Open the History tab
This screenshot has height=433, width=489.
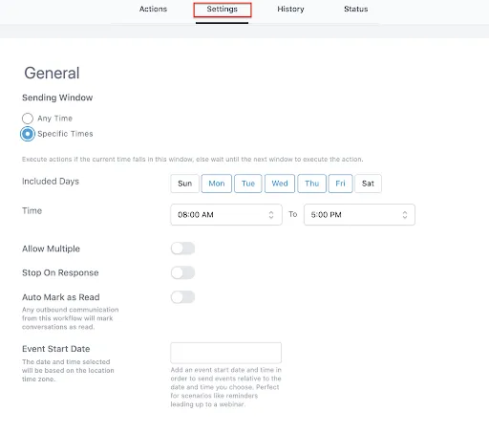290,9
